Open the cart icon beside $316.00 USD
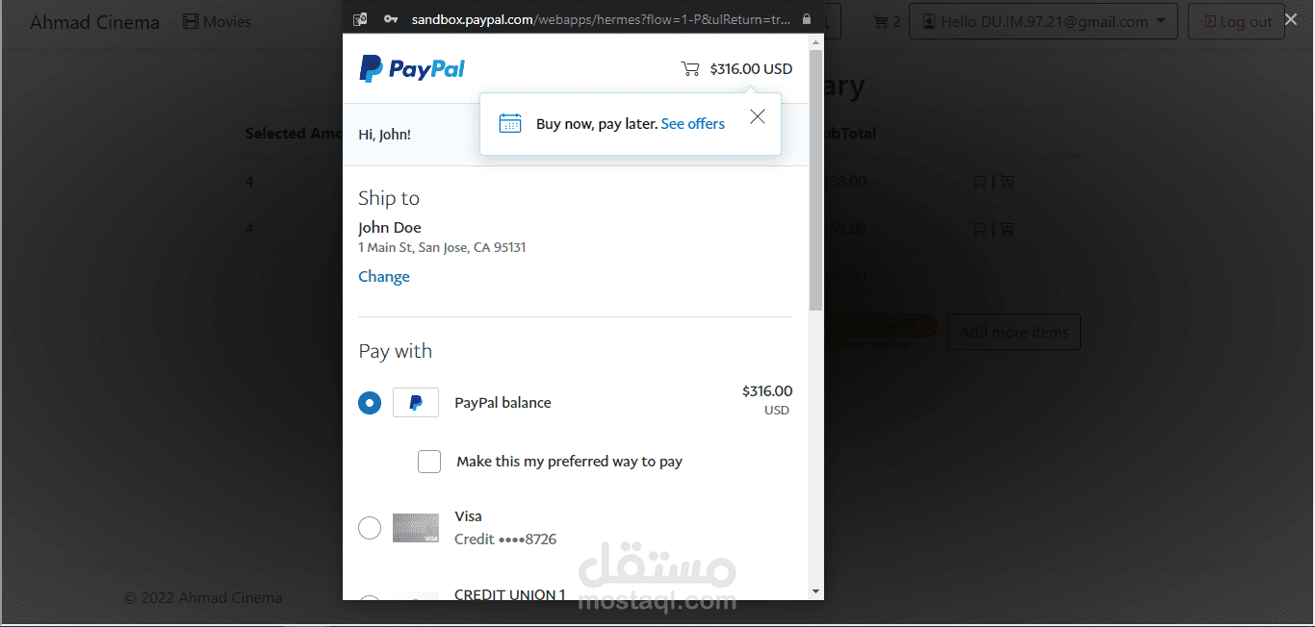The width and height of the screenshot is (1315, 627). point(690,68)
